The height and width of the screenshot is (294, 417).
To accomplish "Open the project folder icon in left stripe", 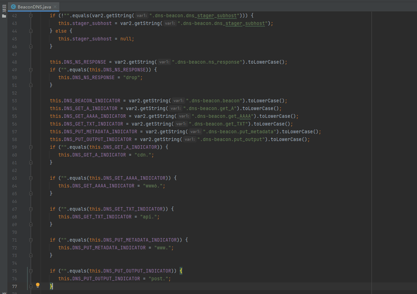I will tap(4, 16).
